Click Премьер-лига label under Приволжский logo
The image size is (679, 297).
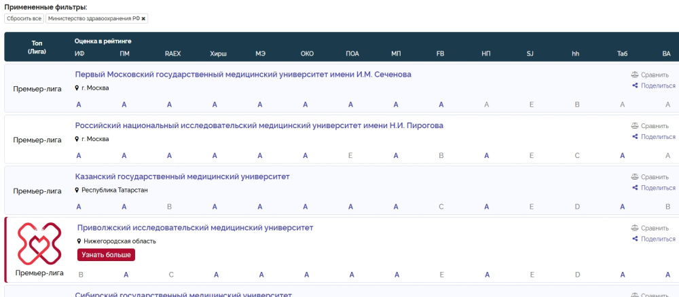(39, 273)
